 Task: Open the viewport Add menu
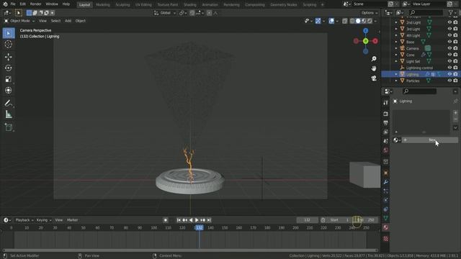click(x=68, y=21)
